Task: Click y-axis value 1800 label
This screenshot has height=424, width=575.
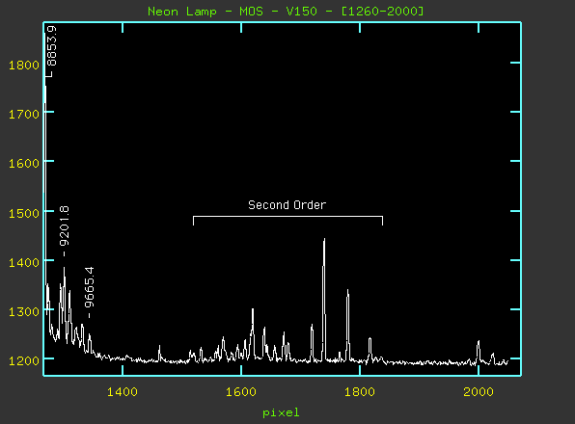Action: 24,66
